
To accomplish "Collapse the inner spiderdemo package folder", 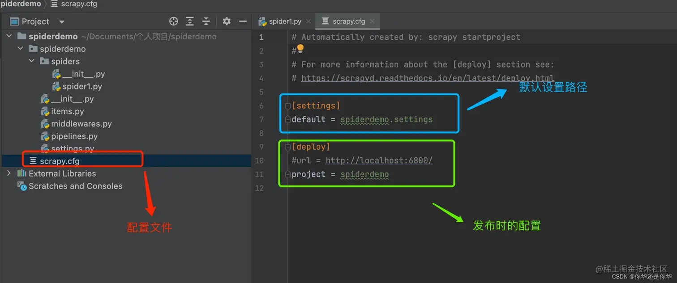I will coord(20,49).
